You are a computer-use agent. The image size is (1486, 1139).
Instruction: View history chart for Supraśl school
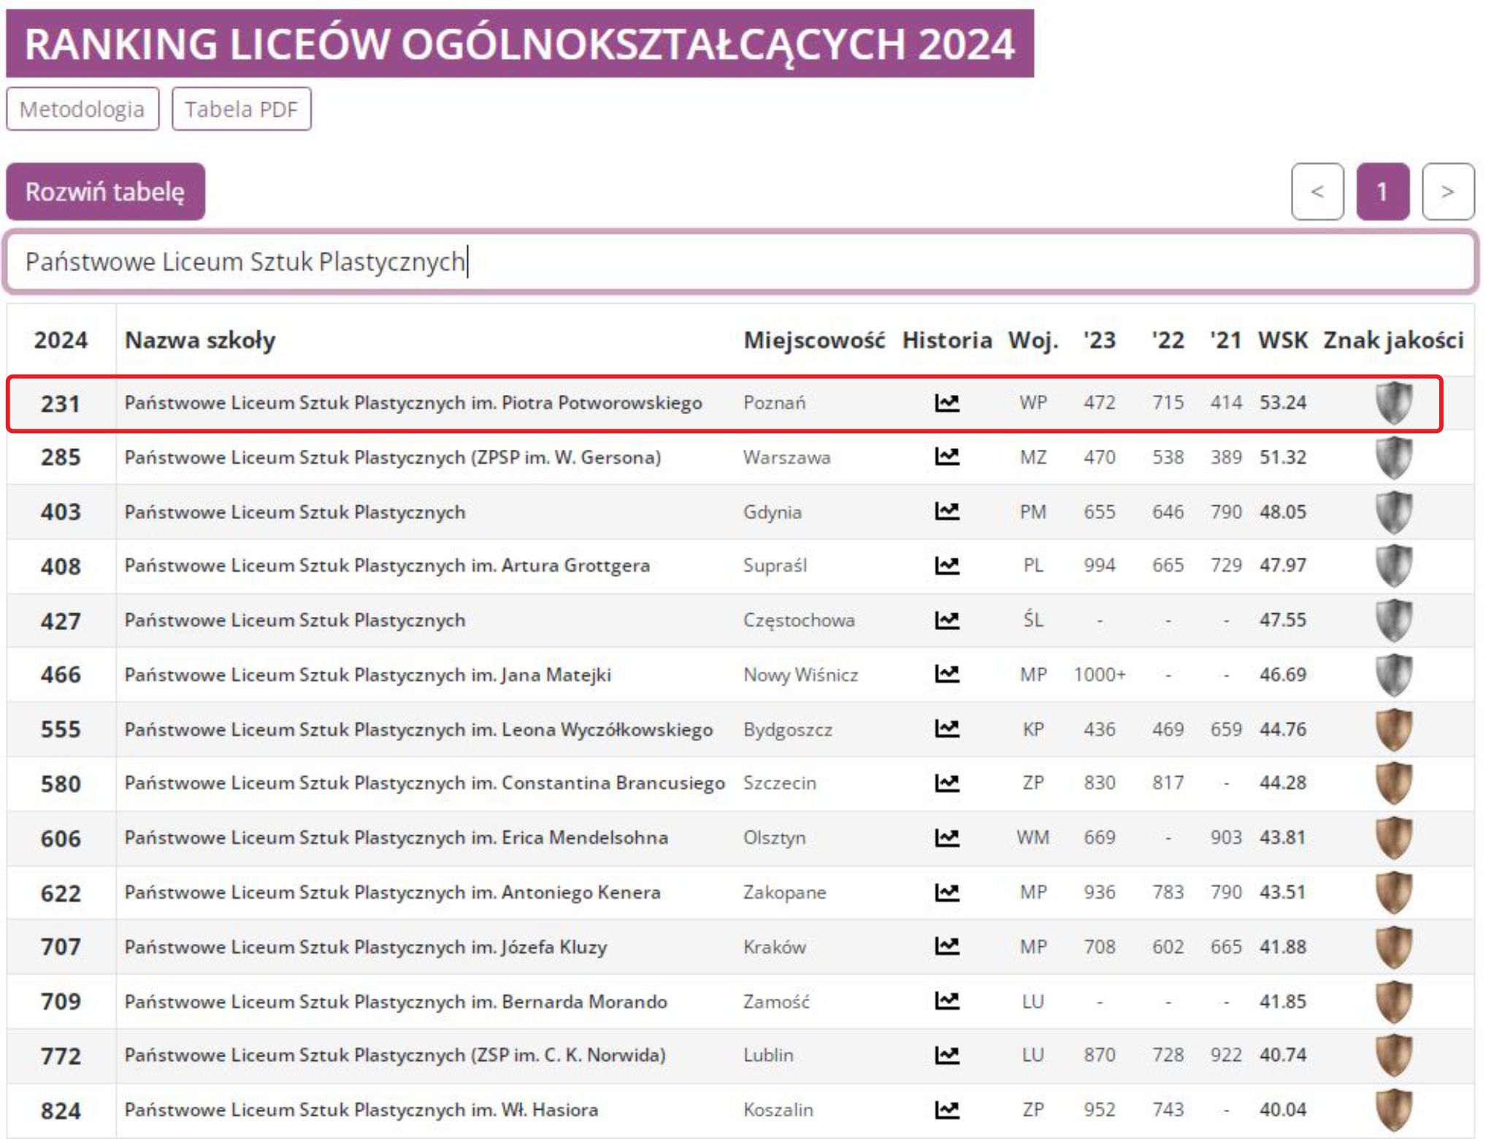tap(946, 565)
